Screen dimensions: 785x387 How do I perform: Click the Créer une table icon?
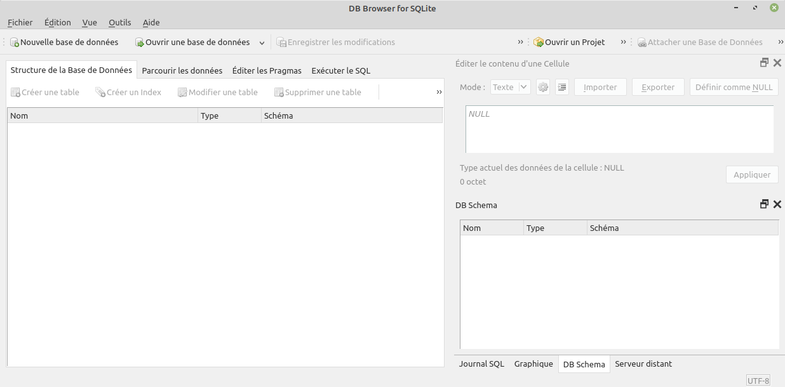[x=16, y=92]
